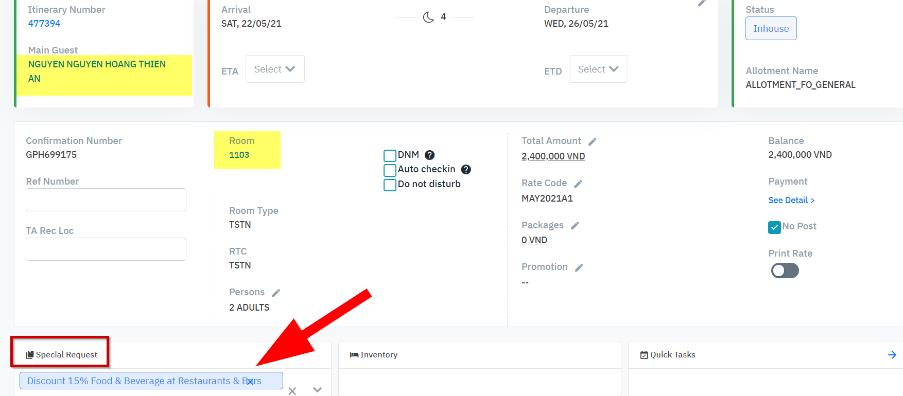Click the Rate Code edit pencil
903x396 pixels.
(578, 184)
